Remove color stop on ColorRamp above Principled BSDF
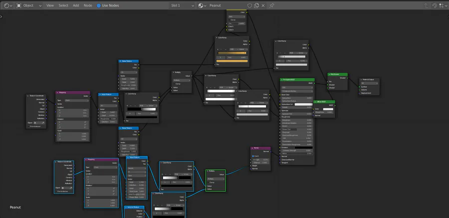Viewport: 449px width, 218px height. tap(281, 53)
